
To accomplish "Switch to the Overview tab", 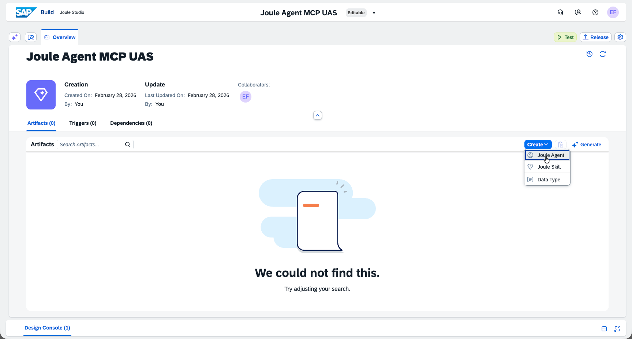I will pos(60,37).
